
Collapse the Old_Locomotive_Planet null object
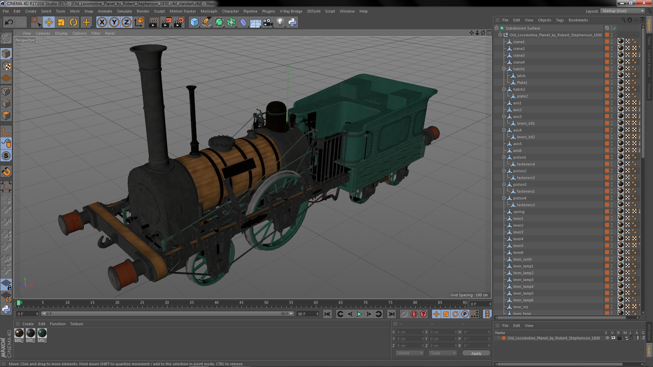pos(500,35)
